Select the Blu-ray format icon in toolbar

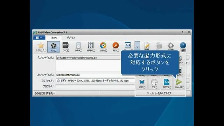point(128,45)
